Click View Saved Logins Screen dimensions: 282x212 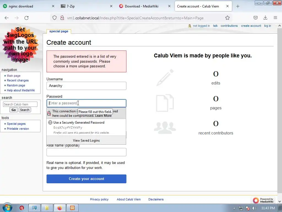tap(86, 141)
